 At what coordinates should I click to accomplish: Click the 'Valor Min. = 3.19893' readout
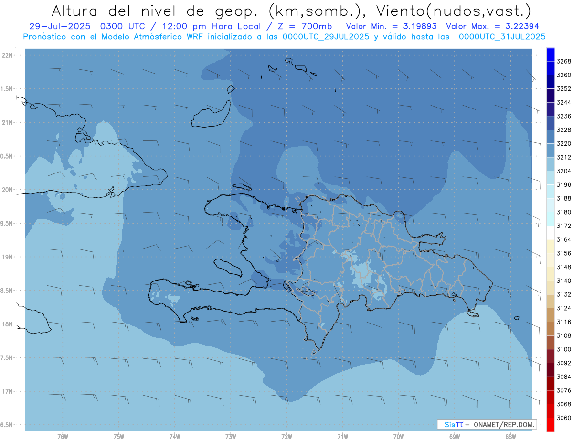click(x=392, y=27)
